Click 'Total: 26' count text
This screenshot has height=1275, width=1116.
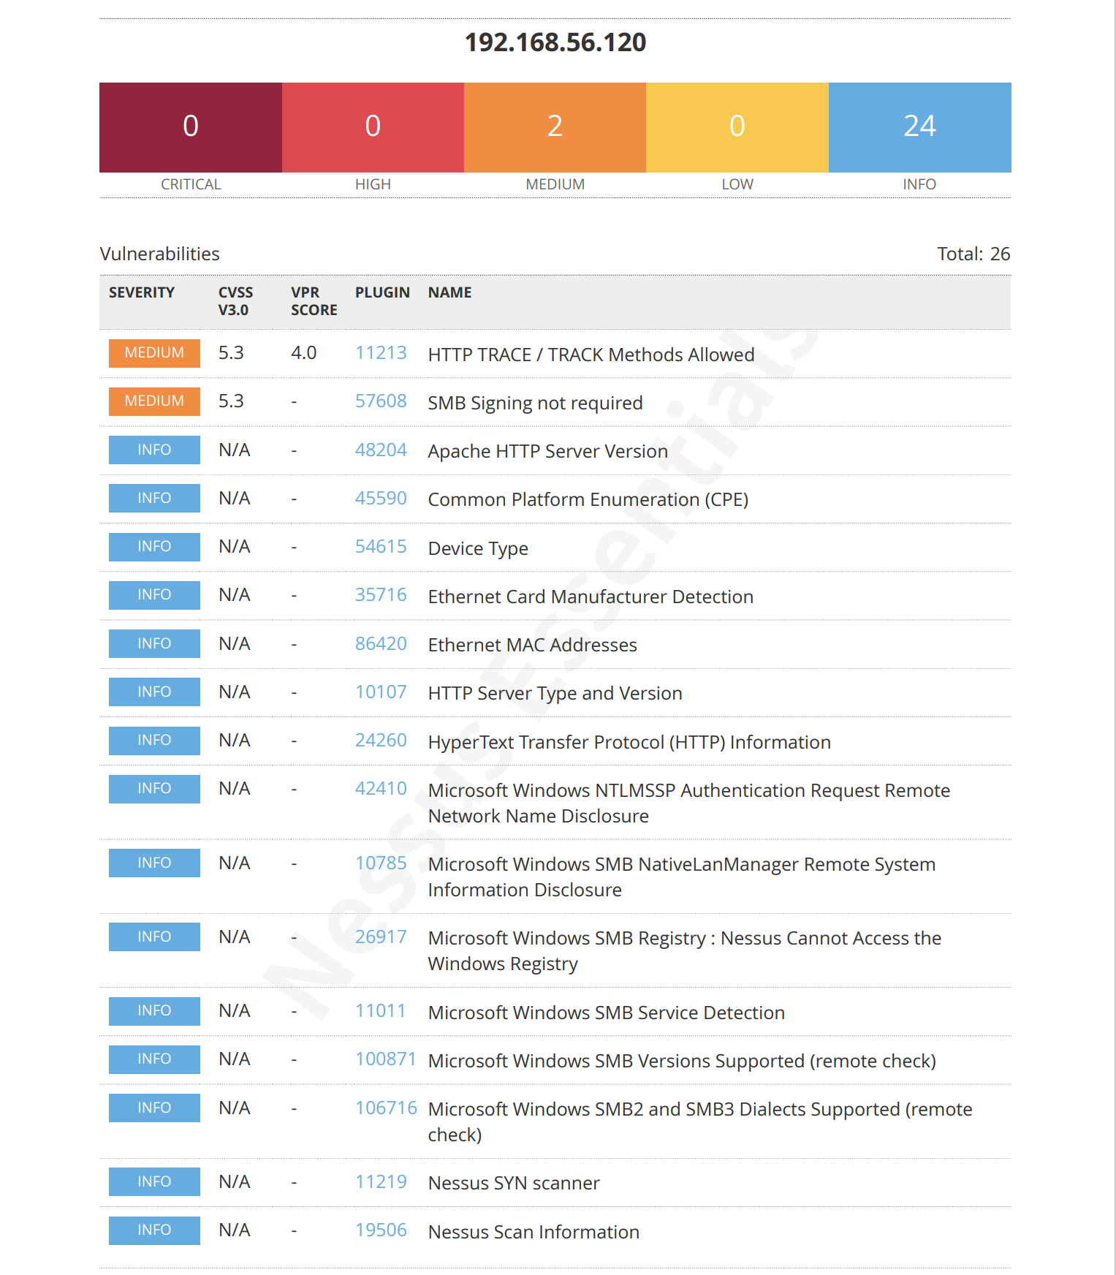coord(973,254)
